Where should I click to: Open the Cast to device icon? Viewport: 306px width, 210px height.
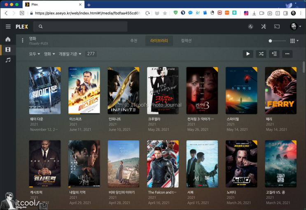click(x=277, y=26)
